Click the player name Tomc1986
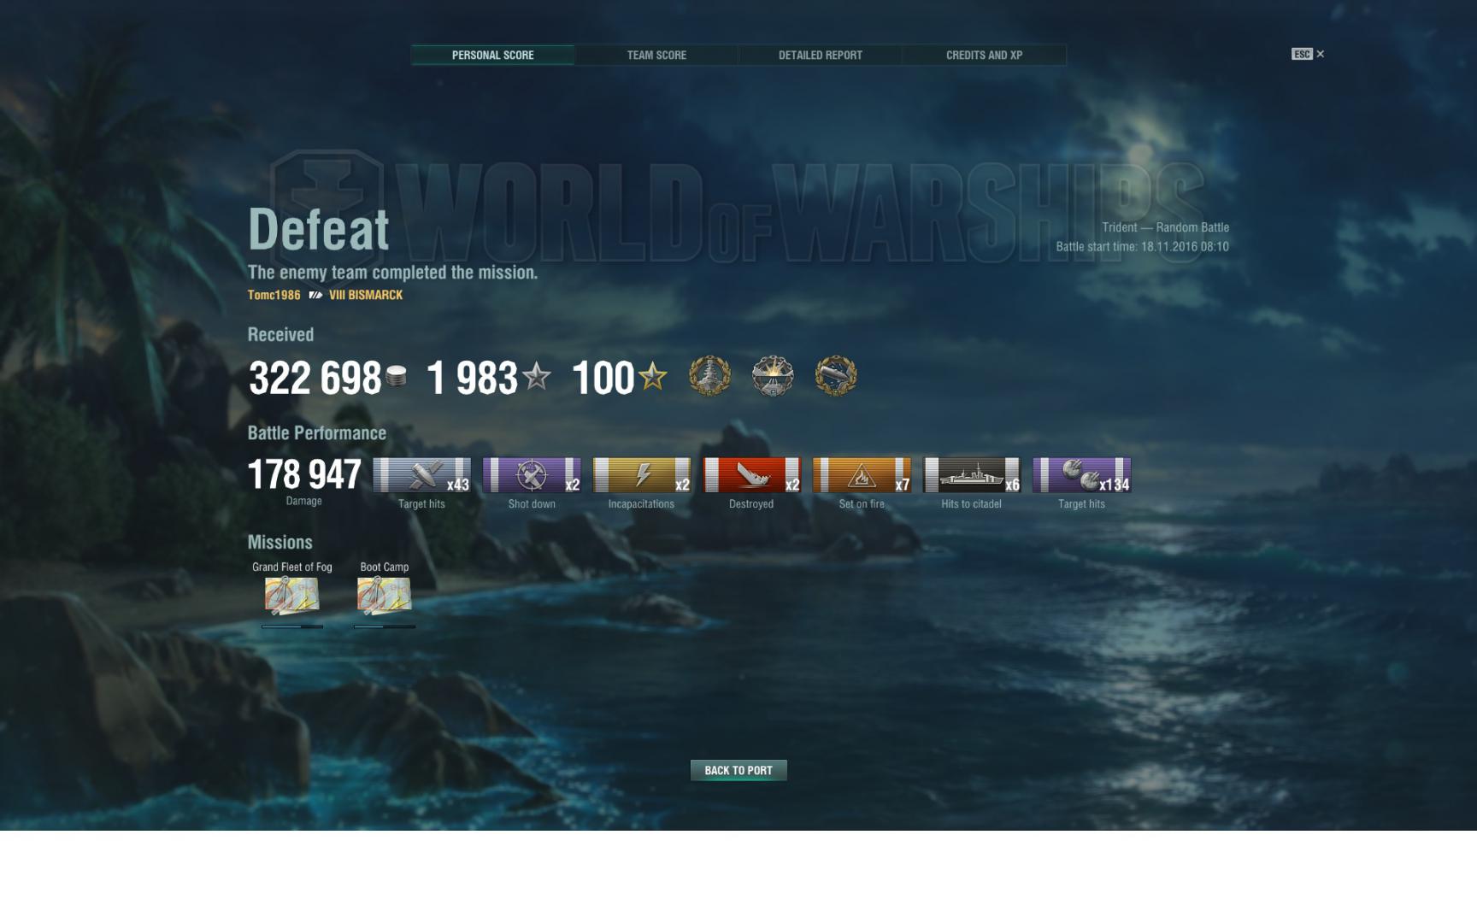The height and width of the screenshot is (923, 1477). tap(274, 295)
